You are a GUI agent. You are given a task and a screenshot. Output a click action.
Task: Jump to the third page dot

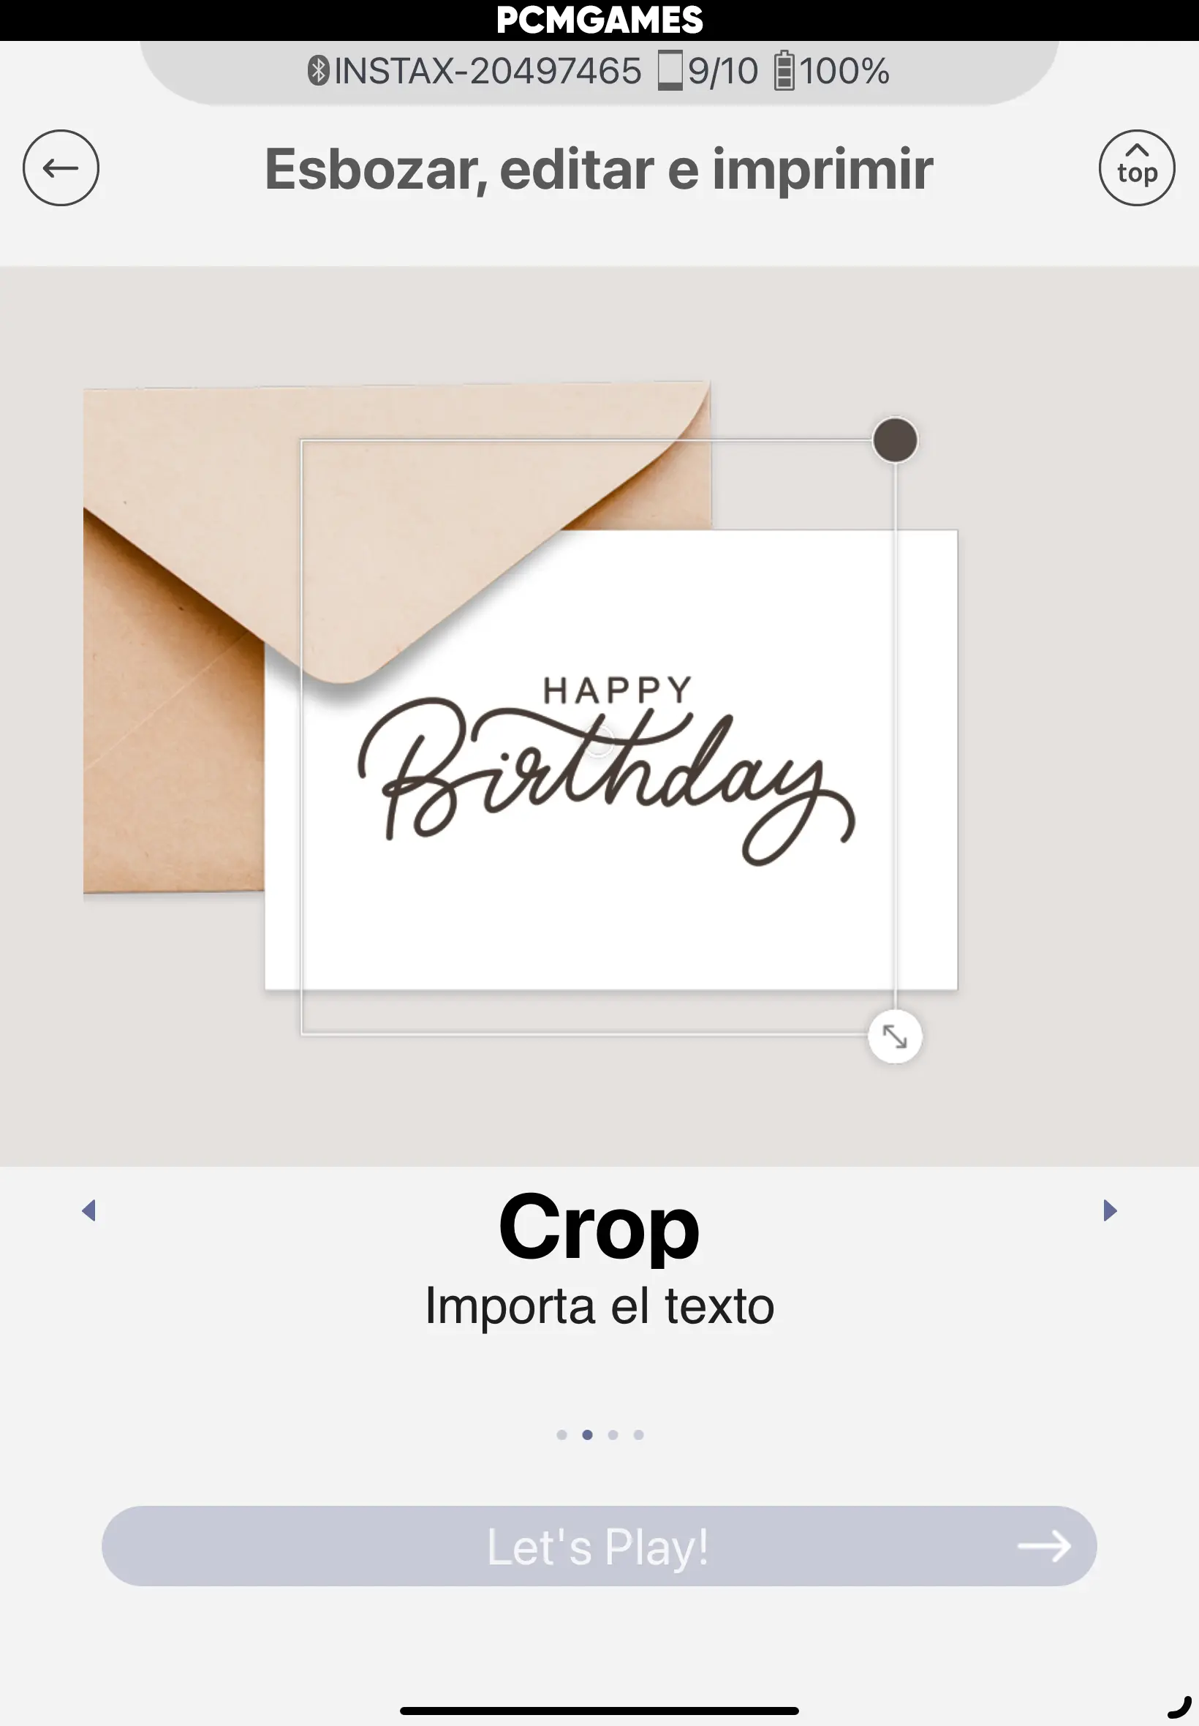tap(613, 1435)
